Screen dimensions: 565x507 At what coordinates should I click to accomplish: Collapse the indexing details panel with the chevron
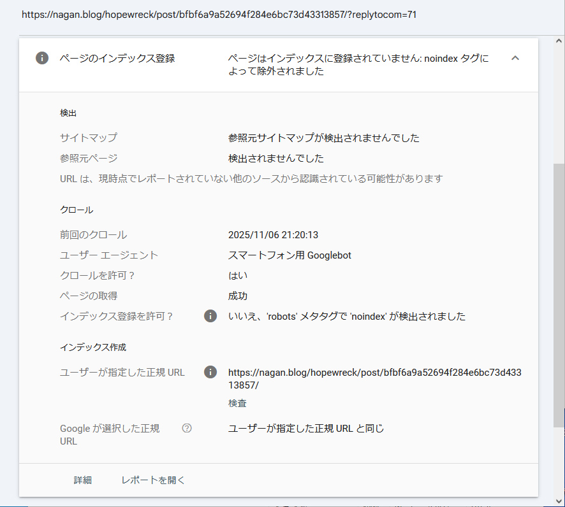(x=516, y=58)
